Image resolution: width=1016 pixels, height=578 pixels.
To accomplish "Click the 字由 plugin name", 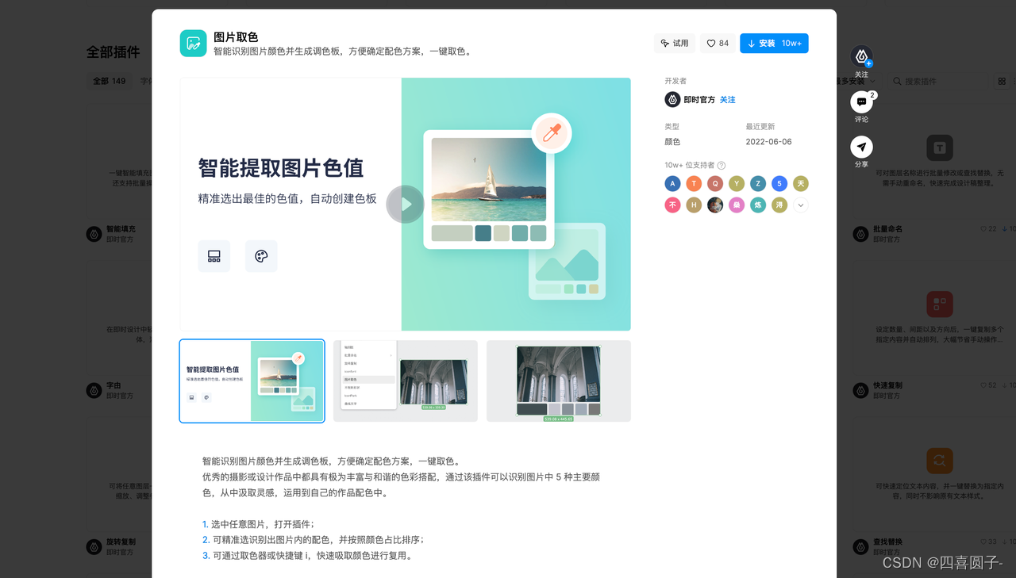I will point(114,385).
